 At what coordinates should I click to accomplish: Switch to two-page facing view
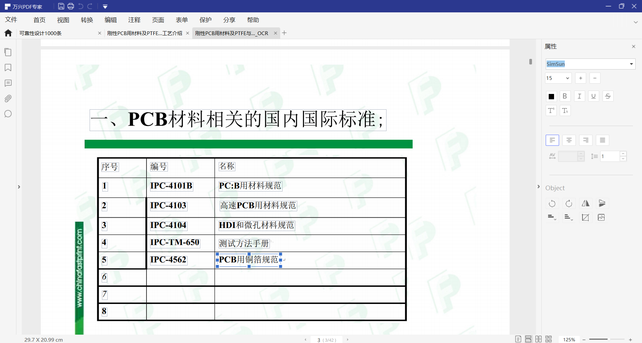coord(538,339)
